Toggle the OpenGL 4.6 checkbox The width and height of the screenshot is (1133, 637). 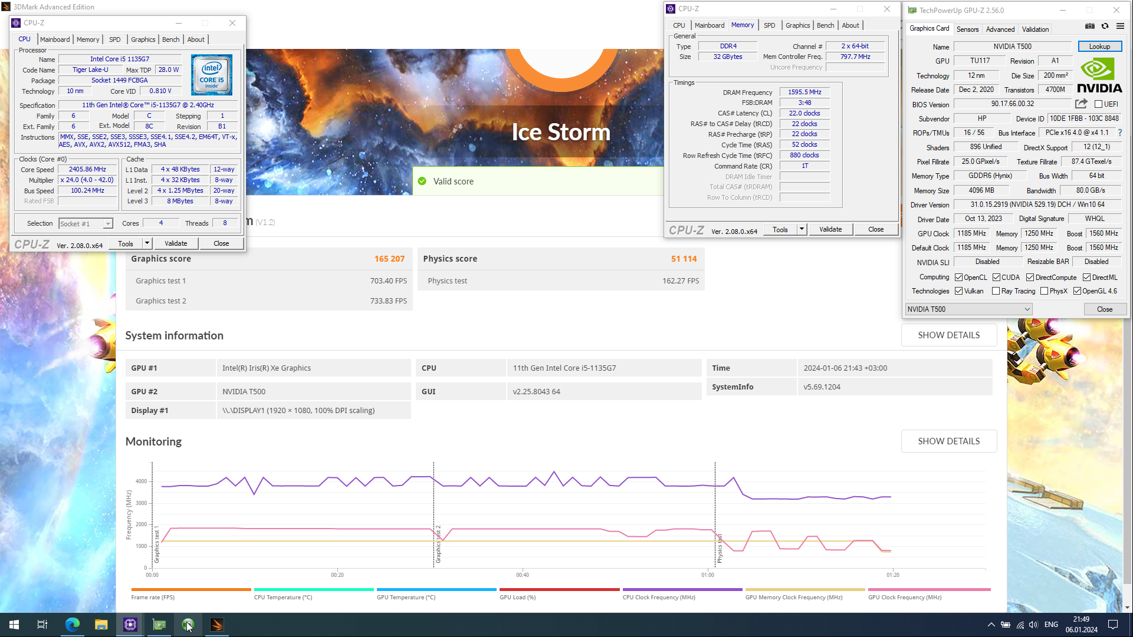(1077, 291)
